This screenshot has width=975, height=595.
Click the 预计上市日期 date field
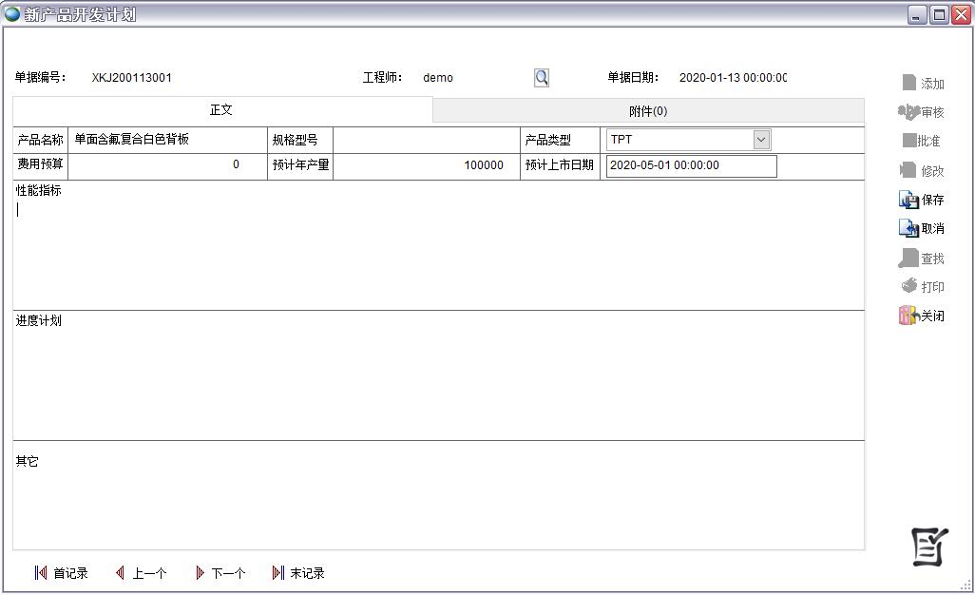click(x=691, y=165)
